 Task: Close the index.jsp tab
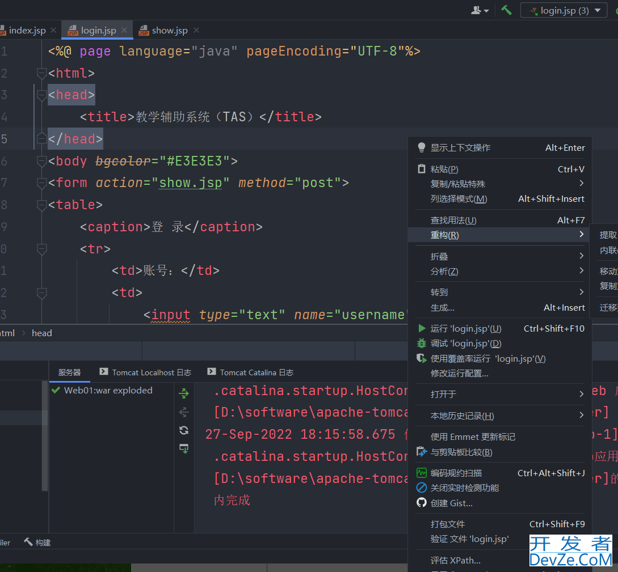(53, 30)
